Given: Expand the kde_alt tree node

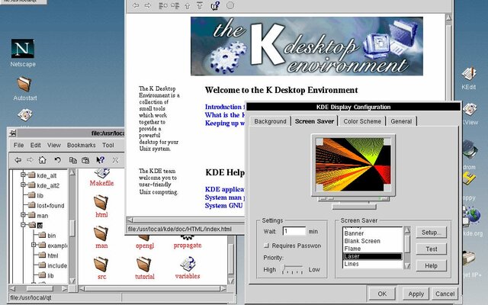Looking at the screenshot, I should (23, 175).
